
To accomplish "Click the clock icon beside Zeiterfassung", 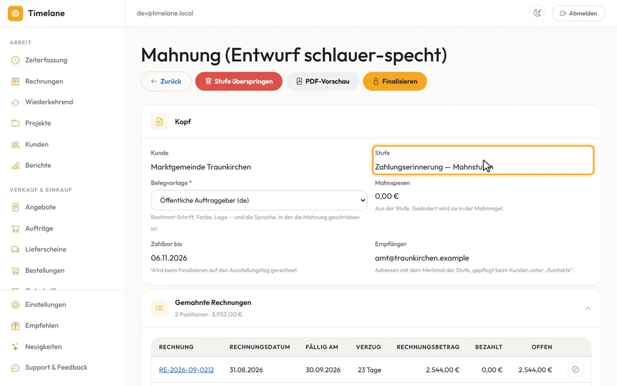I will tap(15, 60).
